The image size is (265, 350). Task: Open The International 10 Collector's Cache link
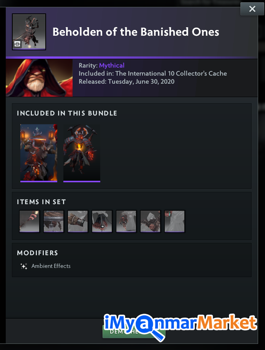pyautogui.click(x=171, y=73)
